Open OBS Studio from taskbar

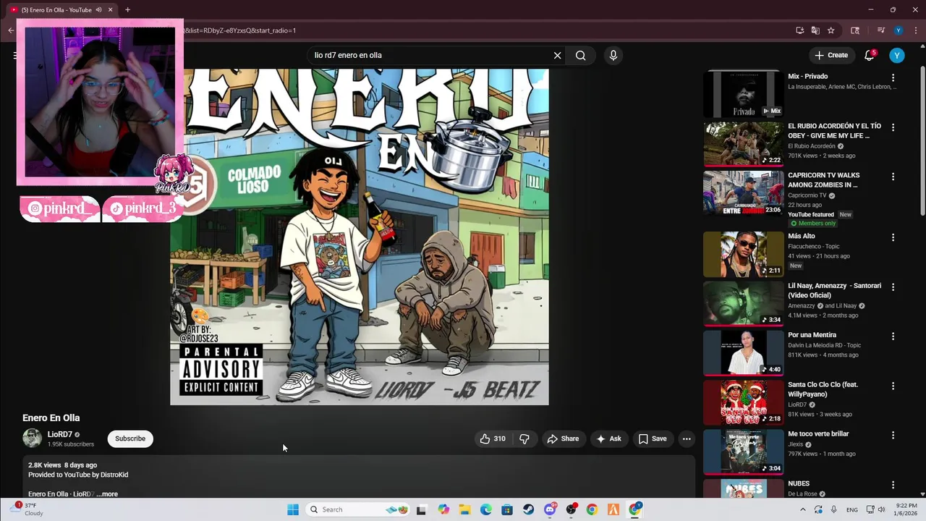572,509
